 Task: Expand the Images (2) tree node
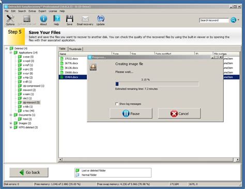(11, 123)
